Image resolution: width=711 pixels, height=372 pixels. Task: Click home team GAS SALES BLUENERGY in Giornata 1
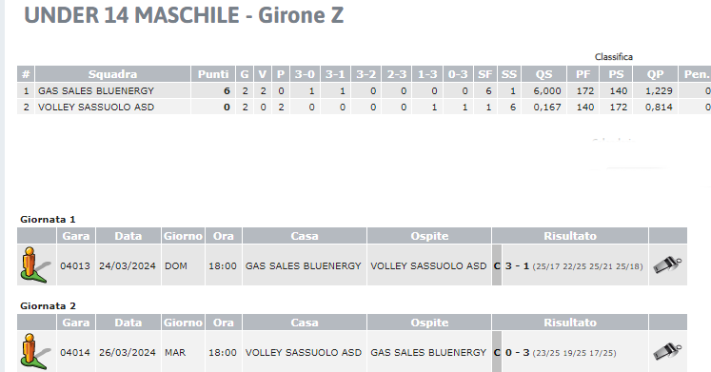[304, 266]
